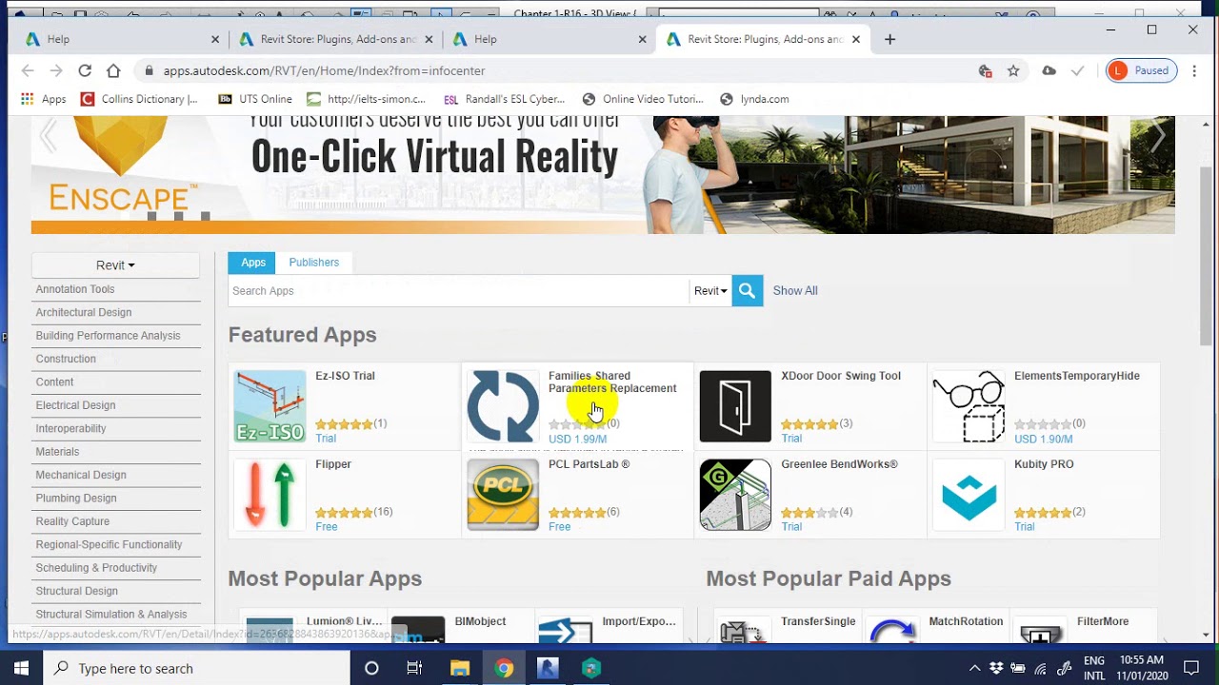Open the Kubity PRO icon
Image resolution: width=1219 pixels, height=685 pixels.
coord(969,495)
